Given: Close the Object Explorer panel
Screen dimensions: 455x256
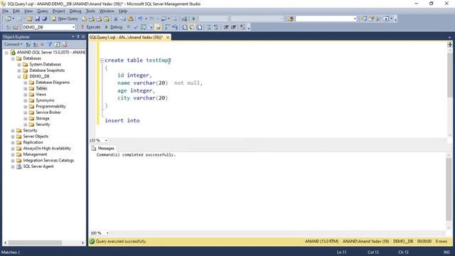Looking at the screenshot, I should pyautogui.click(x=83, y=37).
